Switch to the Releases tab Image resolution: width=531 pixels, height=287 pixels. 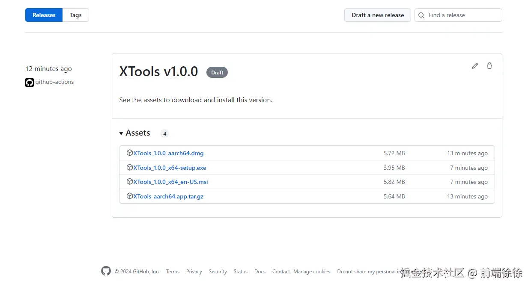pyautogui.click(x=44, y=15)
